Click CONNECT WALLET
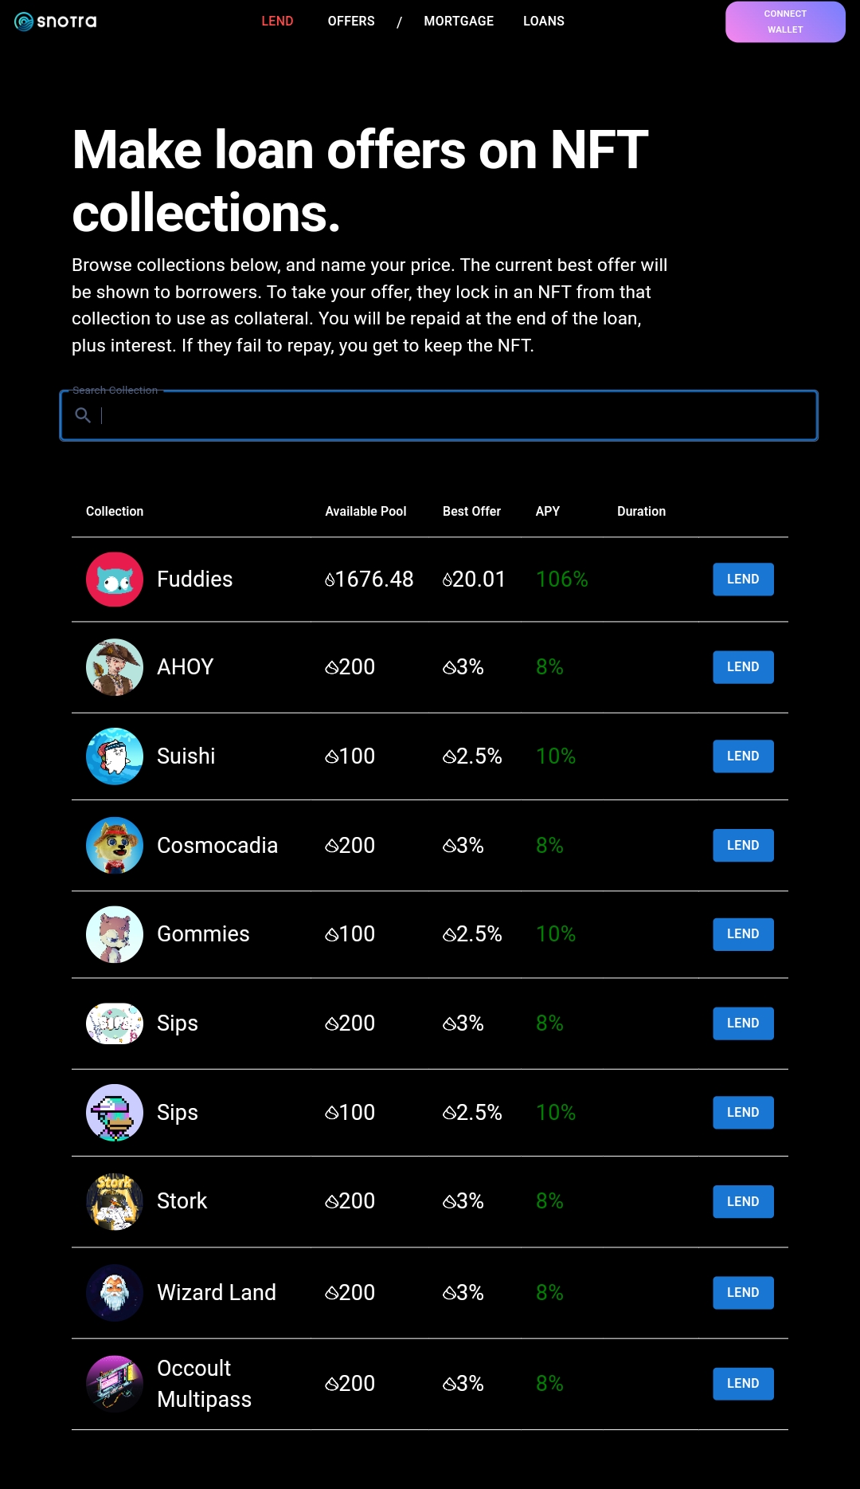 pyautogui.click(x=784, y=22)
